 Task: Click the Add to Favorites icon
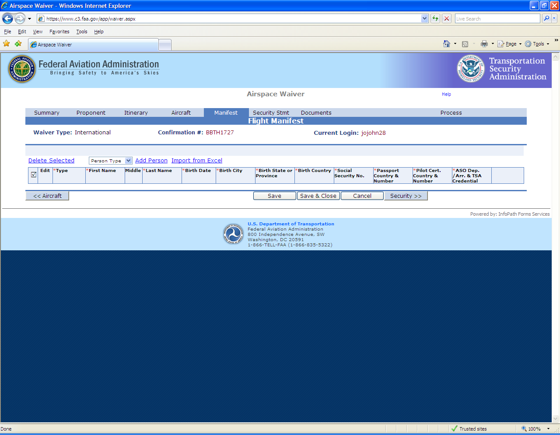(x=18, y=44)
